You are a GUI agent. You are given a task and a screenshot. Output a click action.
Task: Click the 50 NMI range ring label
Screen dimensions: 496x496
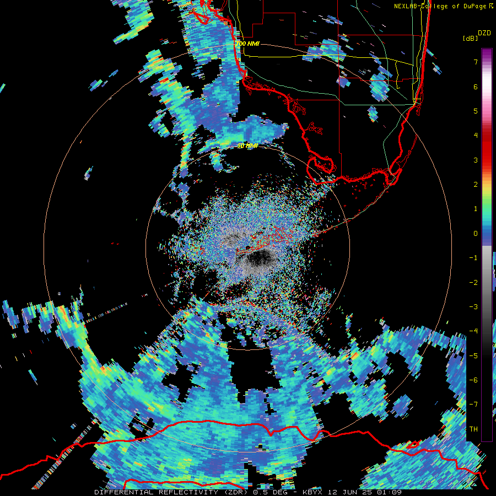click(247, 146)
